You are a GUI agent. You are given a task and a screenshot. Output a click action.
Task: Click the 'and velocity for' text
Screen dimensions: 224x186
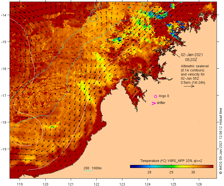click(193, 74)
